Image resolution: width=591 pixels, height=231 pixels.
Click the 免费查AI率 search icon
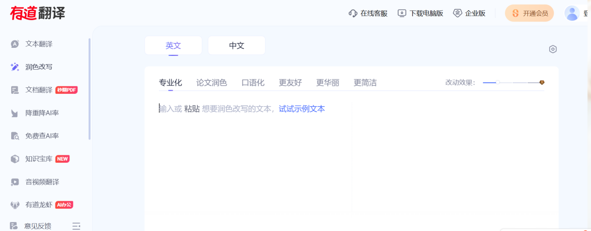click(x=15, y=136)
